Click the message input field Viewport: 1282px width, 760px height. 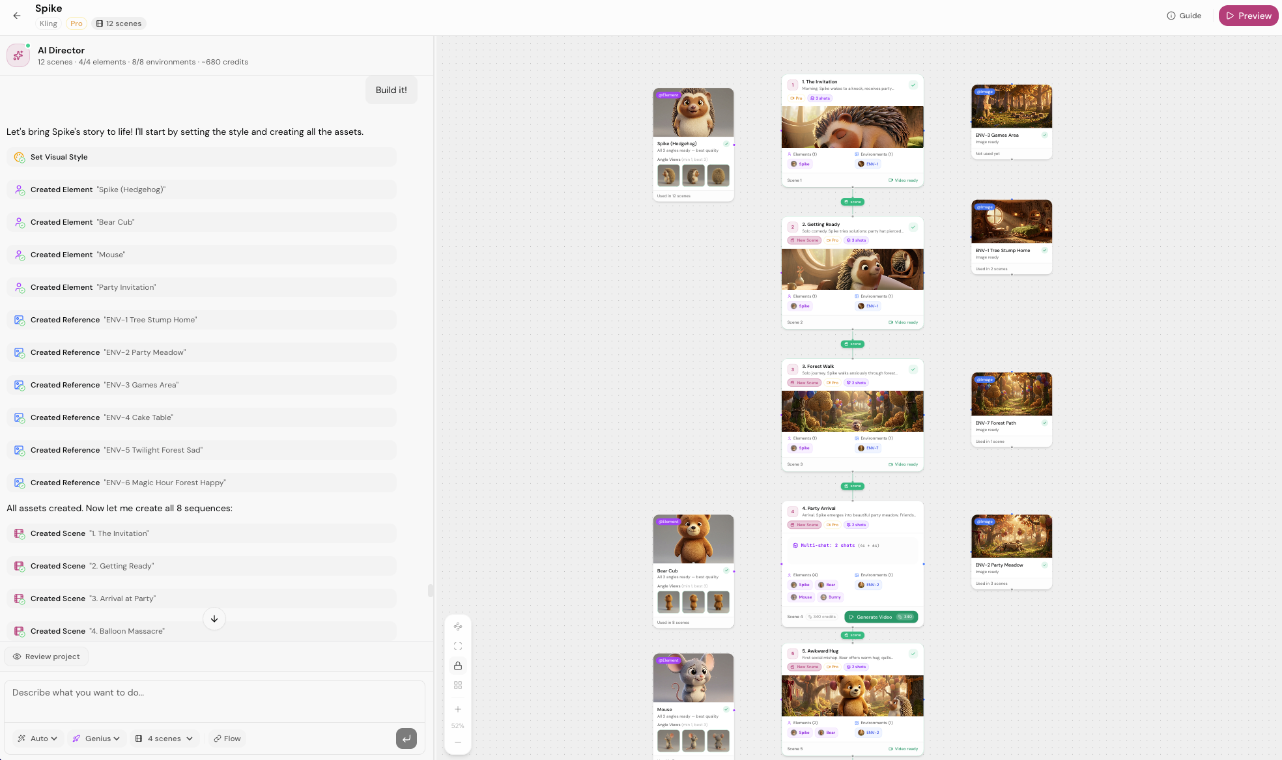tap(214, 700)
